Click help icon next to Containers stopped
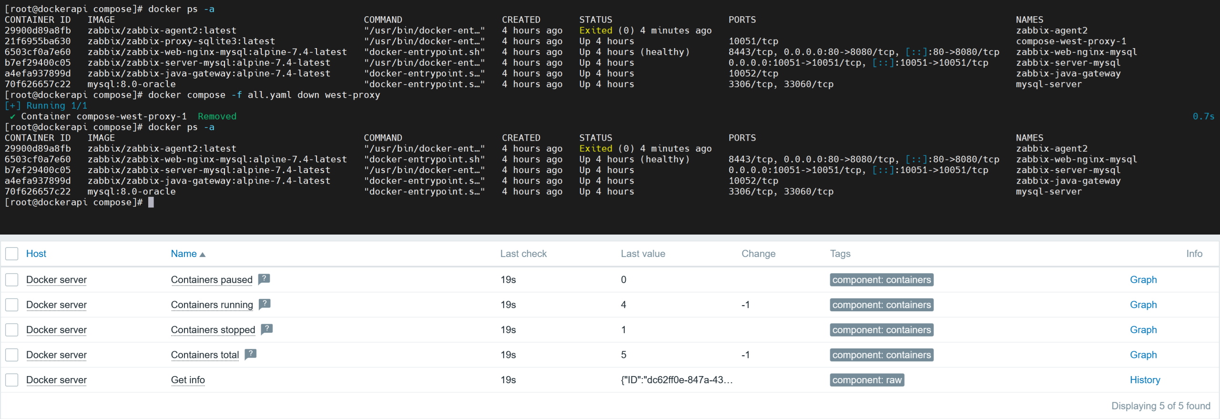The image size is (1220, 419). click(267, 329)
